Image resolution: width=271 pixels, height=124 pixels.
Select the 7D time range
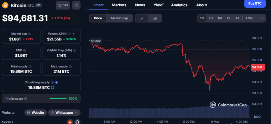tap(210, 18)
